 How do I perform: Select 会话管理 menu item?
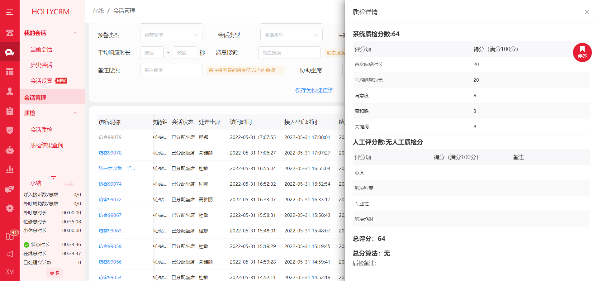pyautogui.click(x=52, y=98)
